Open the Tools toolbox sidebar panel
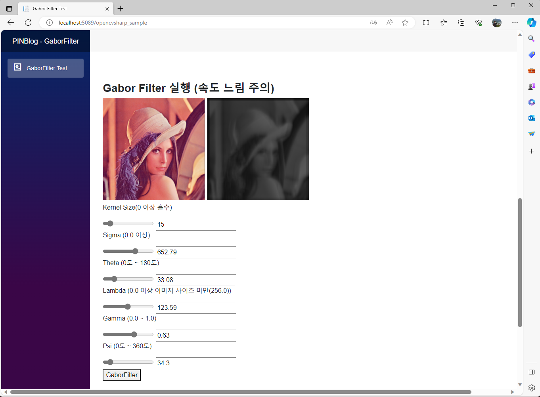This screenshot has height=397, width=540. click(531, 70)
